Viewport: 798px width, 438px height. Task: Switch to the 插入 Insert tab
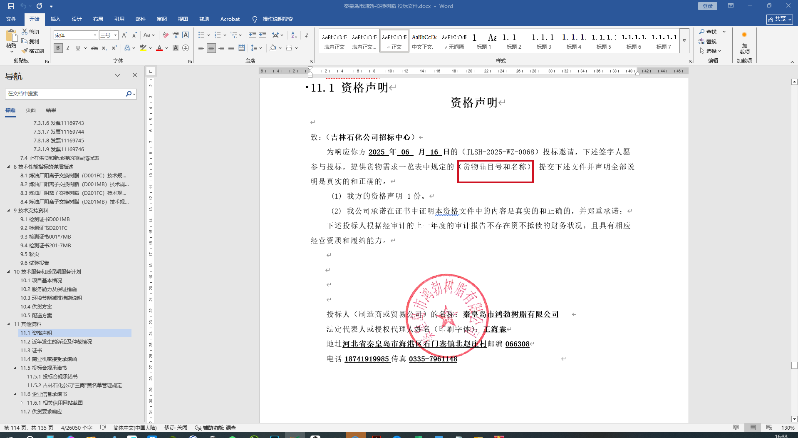point(55,19)
